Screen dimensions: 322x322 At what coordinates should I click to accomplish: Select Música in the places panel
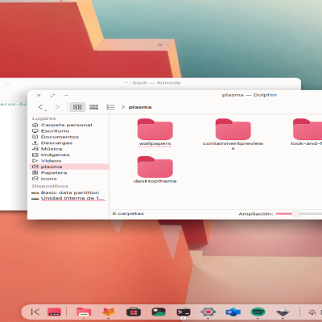point(68,149)
